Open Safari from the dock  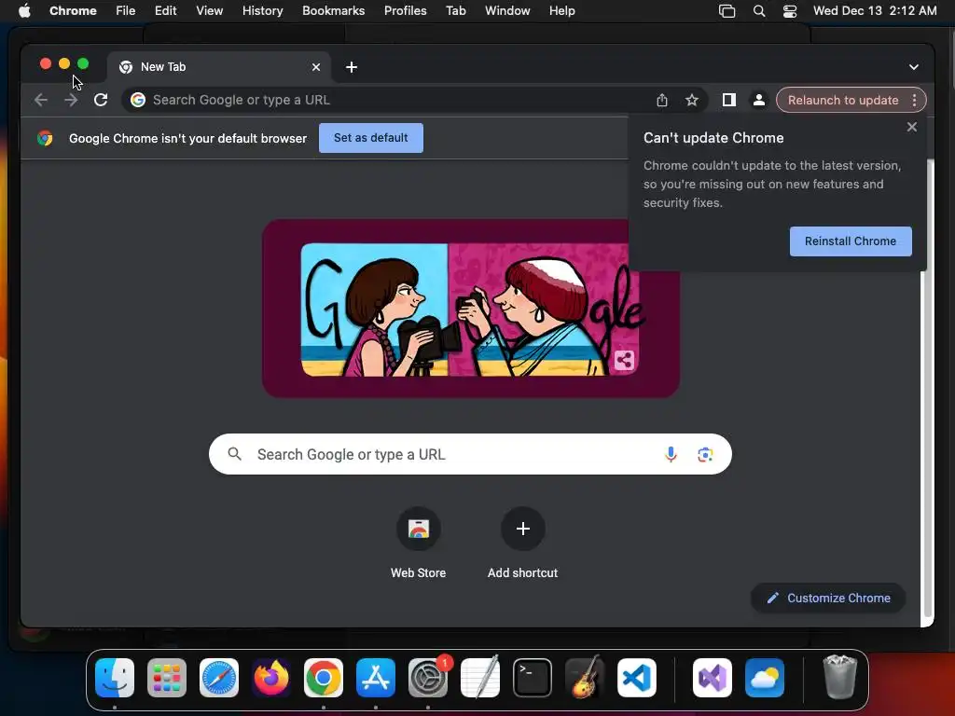[x=218, y=678]
